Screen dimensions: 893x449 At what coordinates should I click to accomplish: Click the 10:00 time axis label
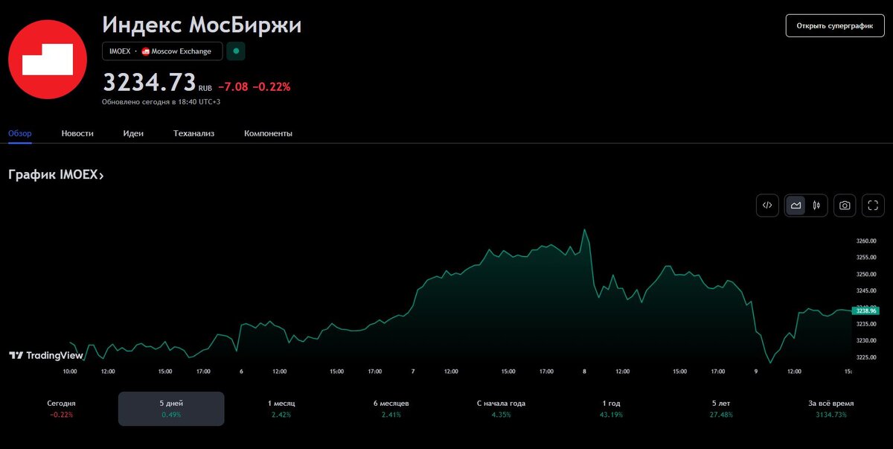point(70,372)
